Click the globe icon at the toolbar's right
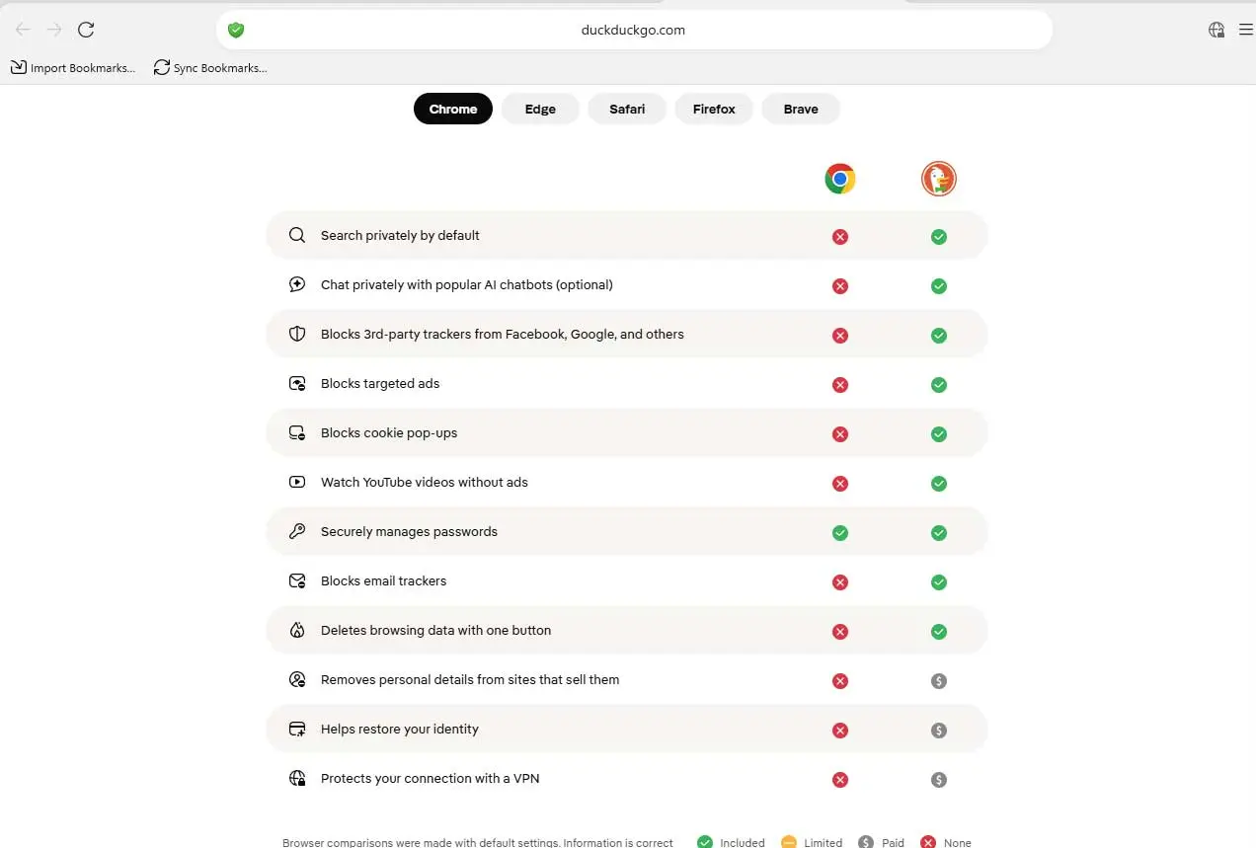Image resolution: width=1256 pixels, height=848 pixels. click(x=1217, y=30)
